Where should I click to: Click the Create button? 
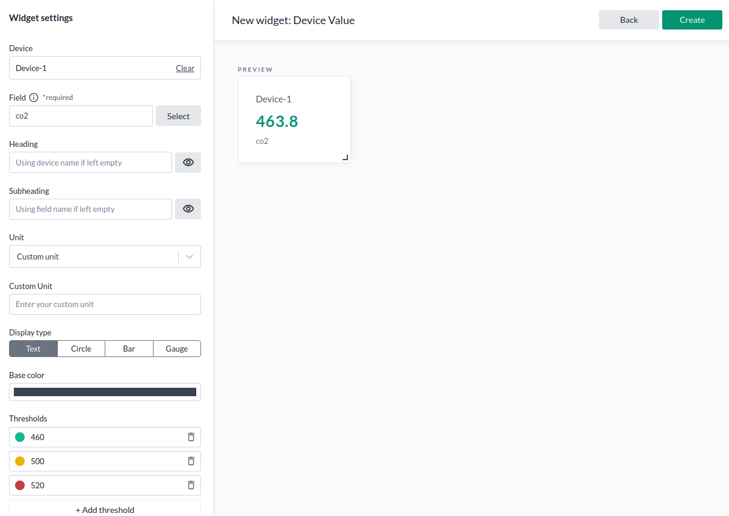pos(692,19)
